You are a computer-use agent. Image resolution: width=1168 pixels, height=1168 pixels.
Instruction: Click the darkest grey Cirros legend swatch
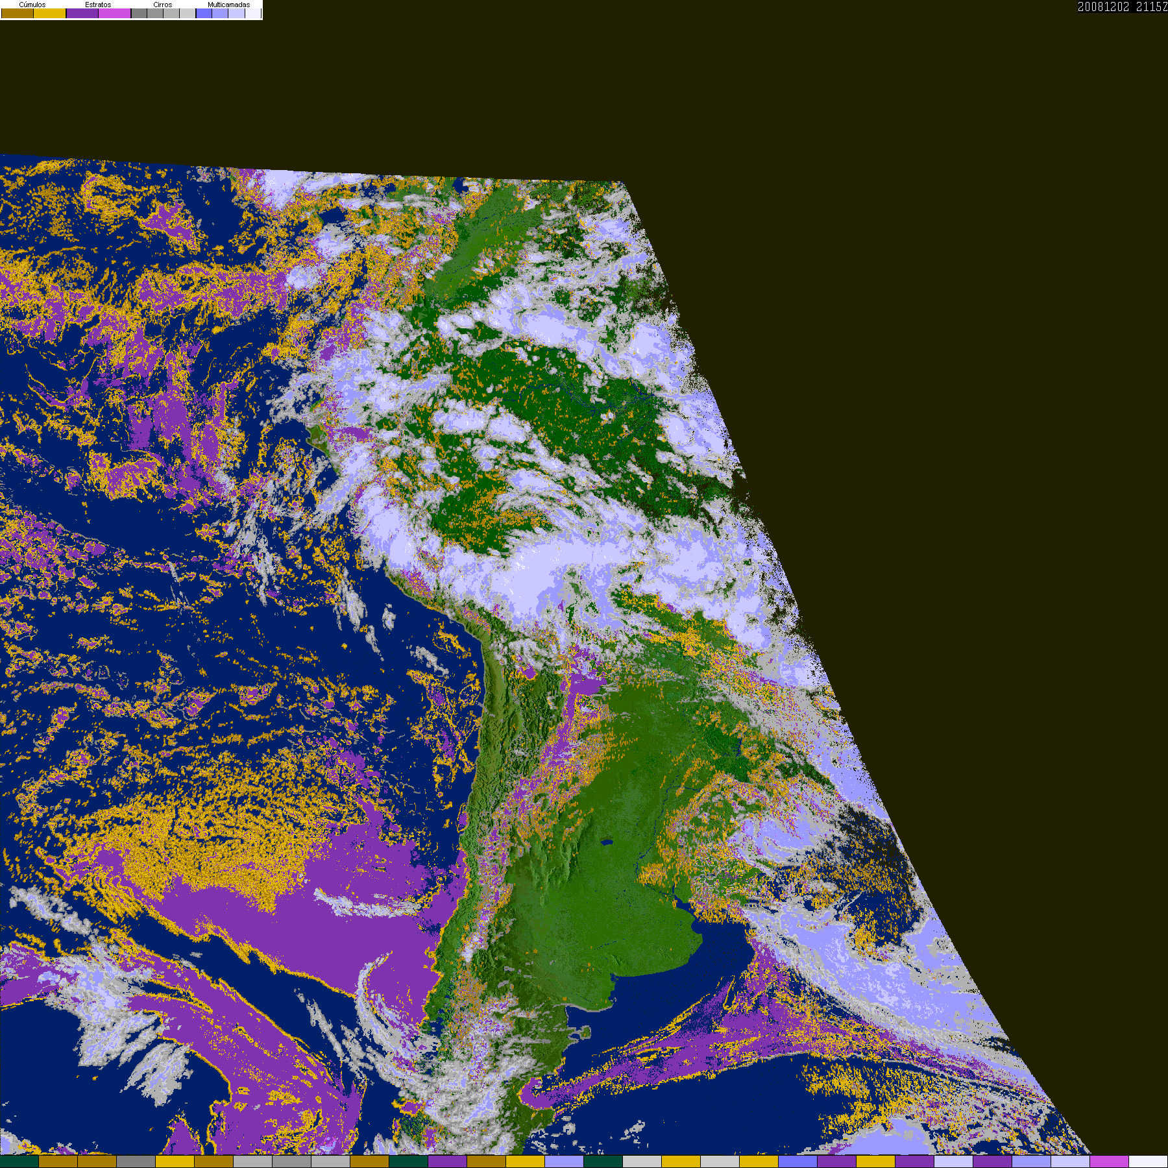tap(140, 13)
